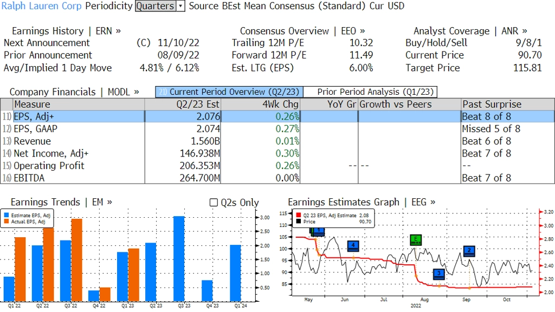Select the Revenue row
The width and height of the screenshot is (555, 312).
277,141
